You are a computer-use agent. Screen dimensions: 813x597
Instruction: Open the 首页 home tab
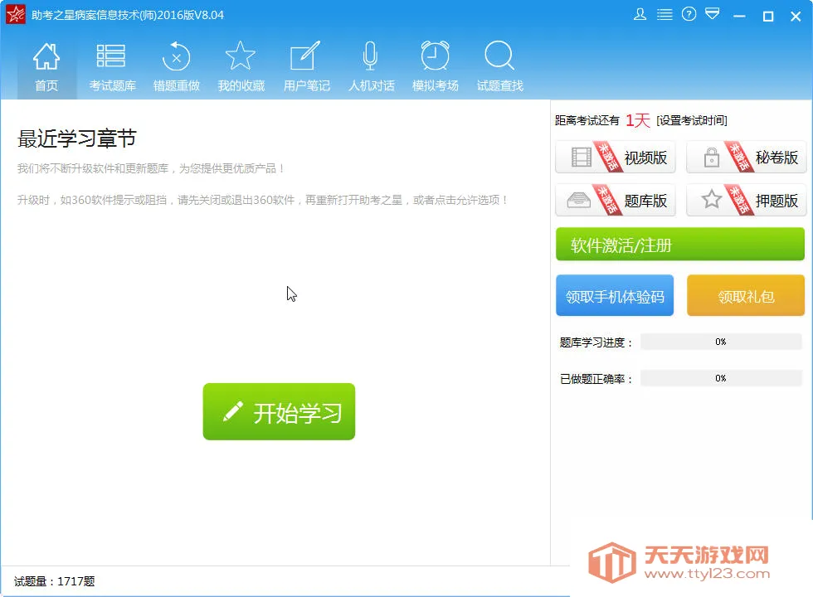(46, 67)
